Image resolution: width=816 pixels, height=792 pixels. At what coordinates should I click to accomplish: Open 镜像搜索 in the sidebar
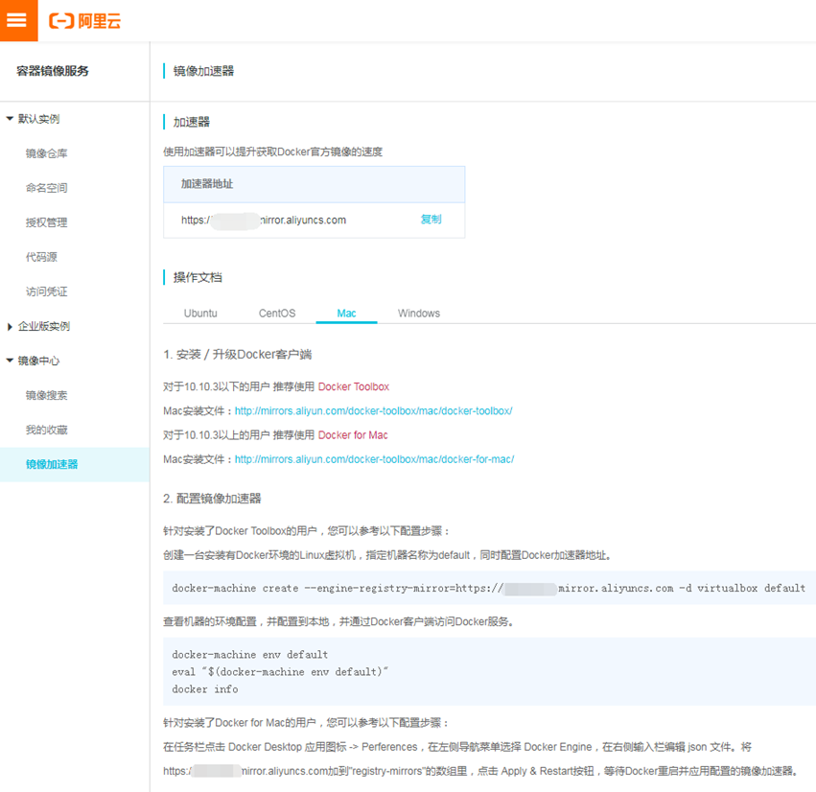tap(46, 395)
